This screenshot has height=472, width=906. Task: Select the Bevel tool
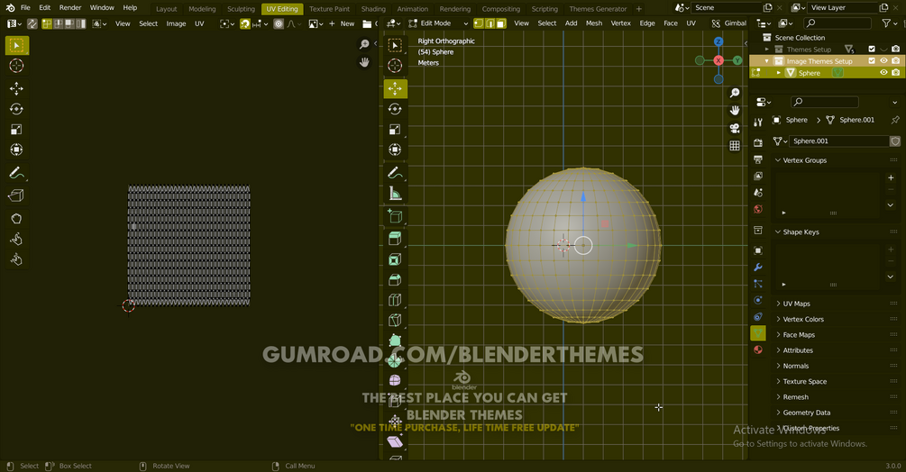[395, 280]
